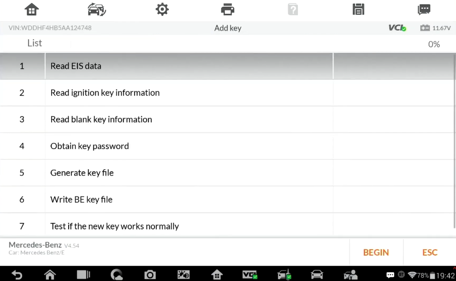Click the VCI icon in bottom navigation bar
Viewport: 456px width, 281px height.
point(250,275)
